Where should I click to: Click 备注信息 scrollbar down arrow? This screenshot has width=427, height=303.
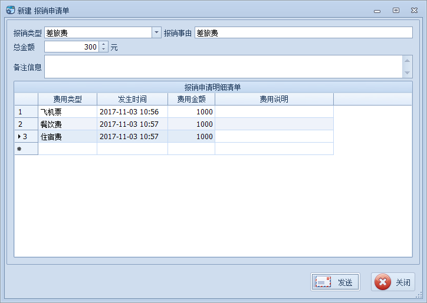coord(407,73)
